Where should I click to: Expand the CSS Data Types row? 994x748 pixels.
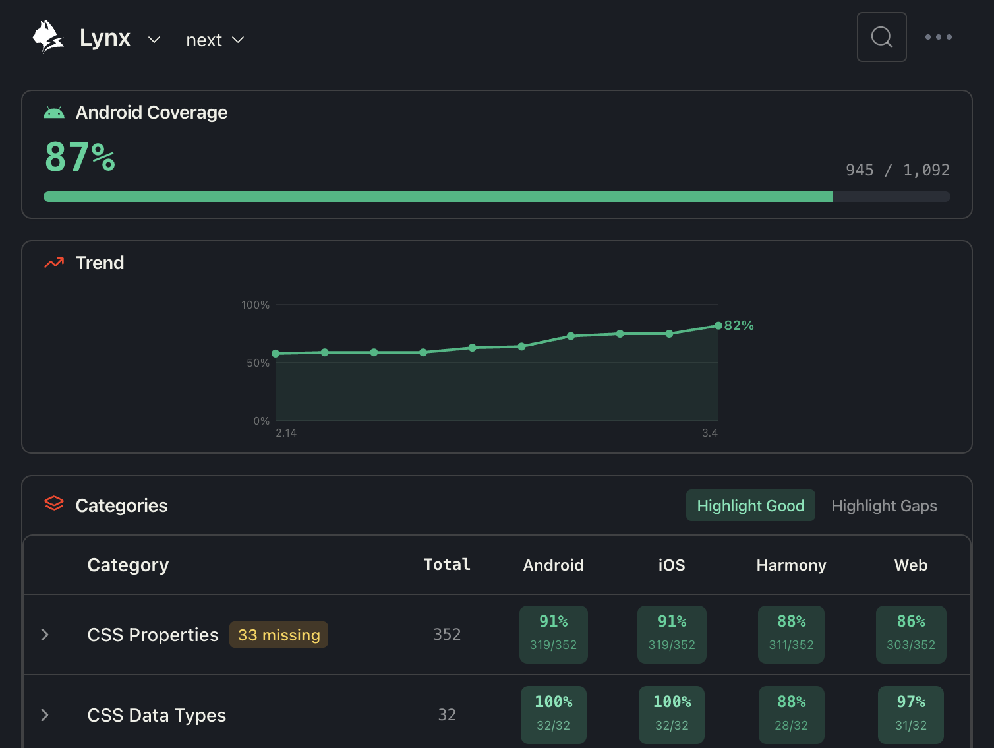click(44, 715)
